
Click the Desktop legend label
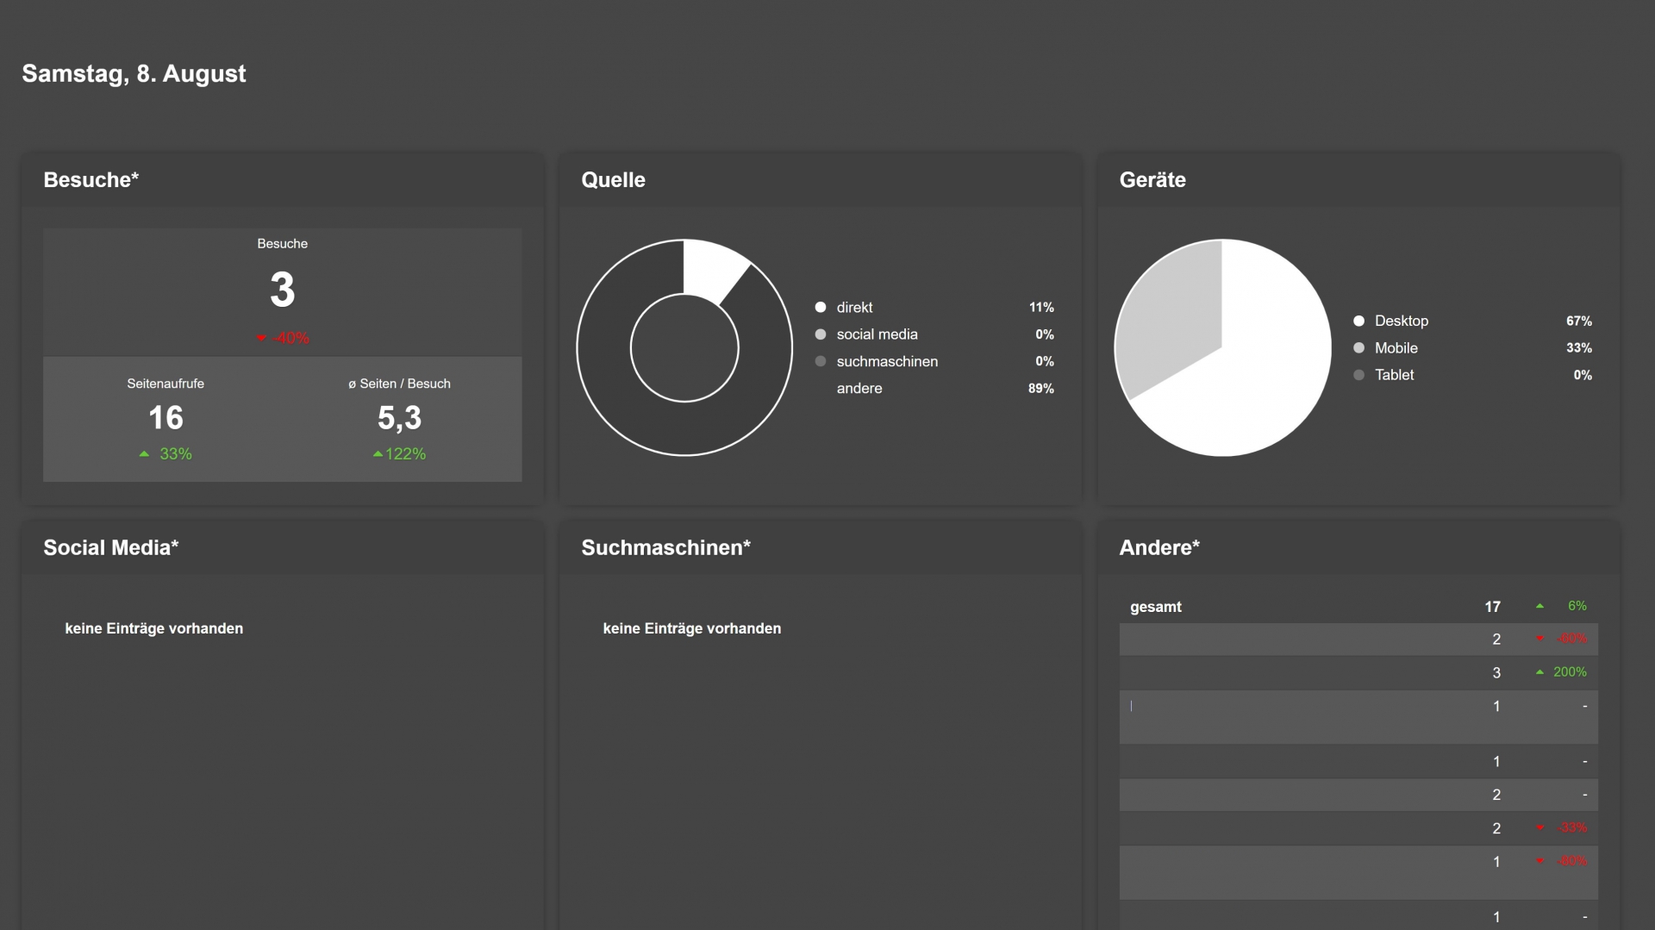click(x=1402, y=321)
